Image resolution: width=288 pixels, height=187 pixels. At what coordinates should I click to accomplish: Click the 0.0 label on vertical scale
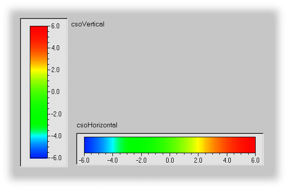tap(55, 92)
